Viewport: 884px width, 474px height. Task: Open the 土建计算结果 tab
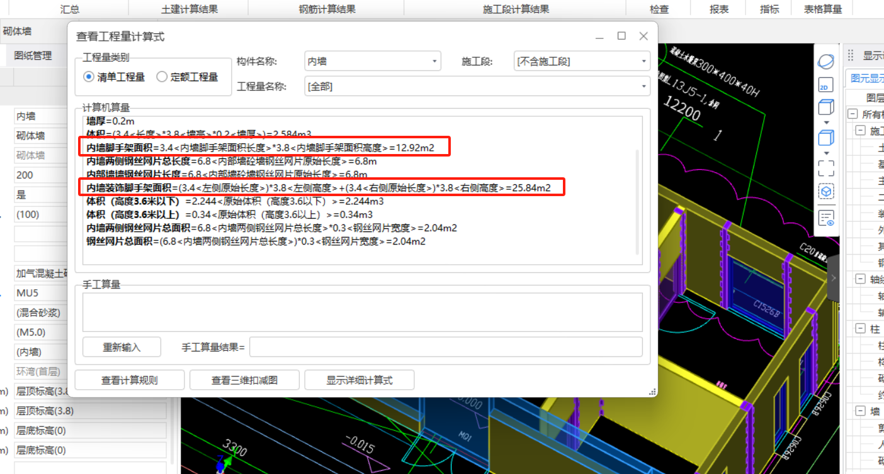[x=190, y=9]
